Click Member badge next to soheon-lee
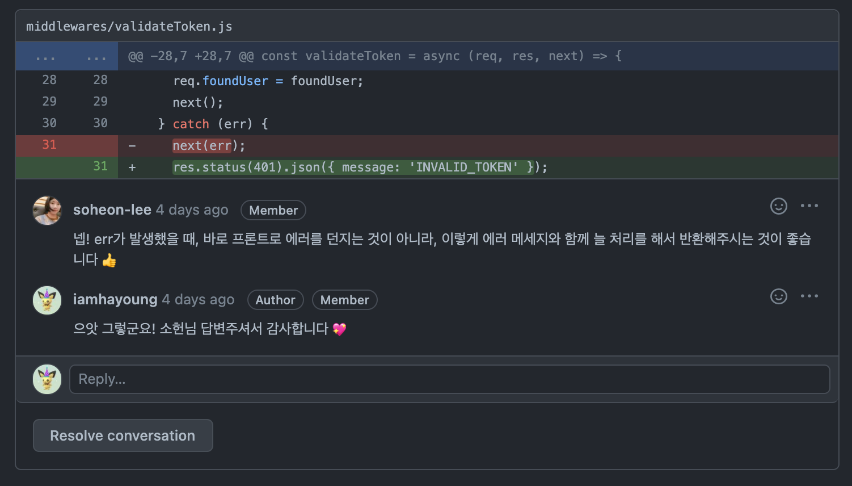This screenshot has height=486, width=852. click(273, 210)
